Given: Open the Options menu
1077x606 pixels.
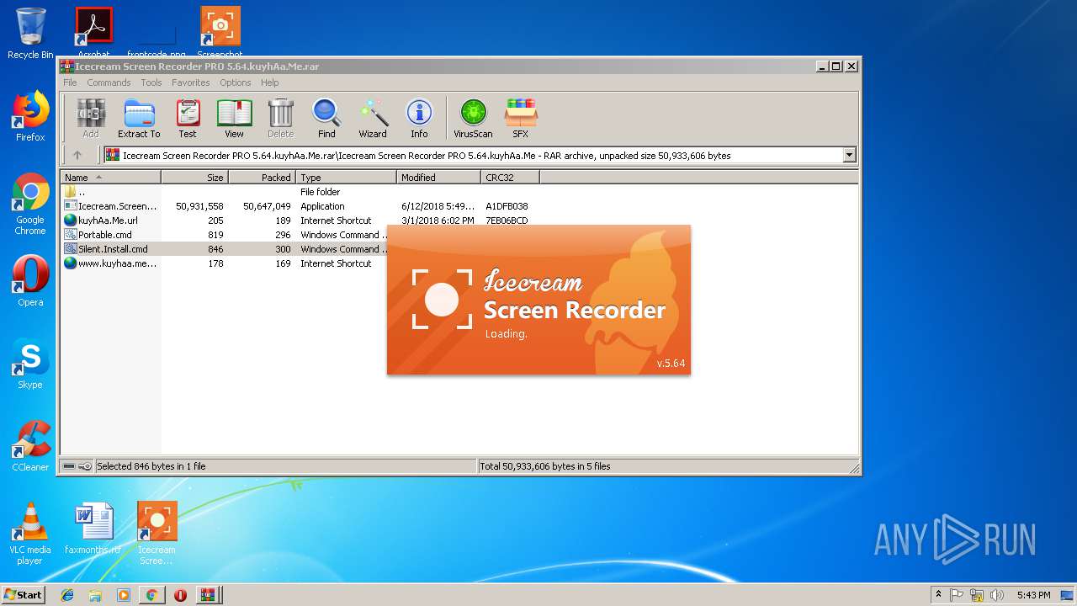Looking at the screenshot, I should (x=236, y=82).
